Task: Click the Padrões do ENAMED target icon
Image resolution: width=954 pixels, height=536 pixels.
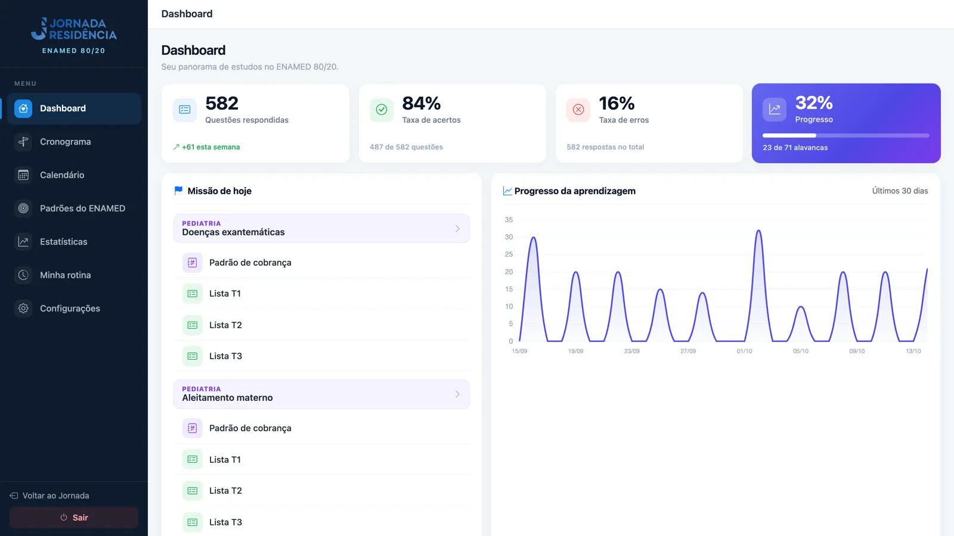Action: [x=23, y=208]
